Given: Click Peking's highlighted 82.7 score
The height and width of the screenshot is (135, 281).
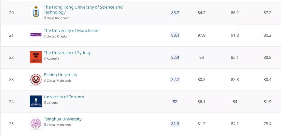Looking at the screenshot, I should tap(175, 79).
